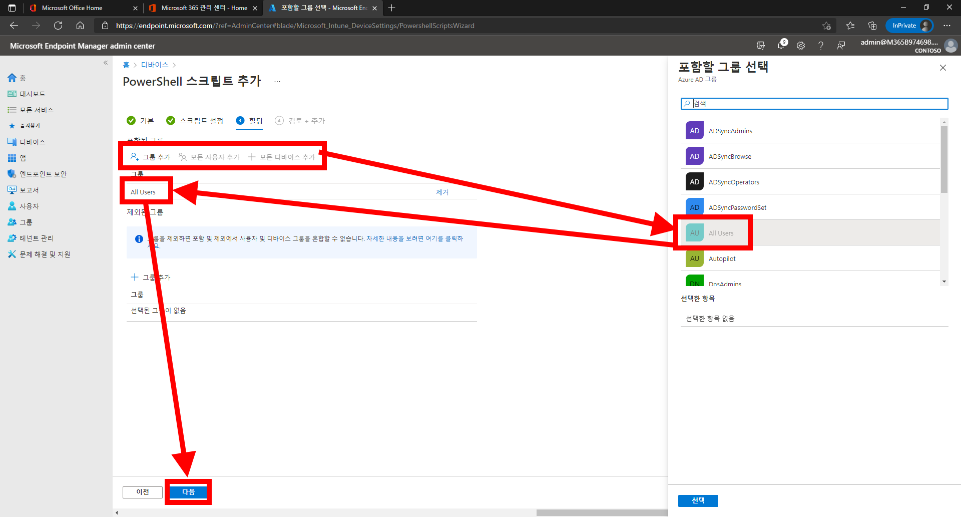Click 홈 breadcrumb link

click(x=126, y=65)
